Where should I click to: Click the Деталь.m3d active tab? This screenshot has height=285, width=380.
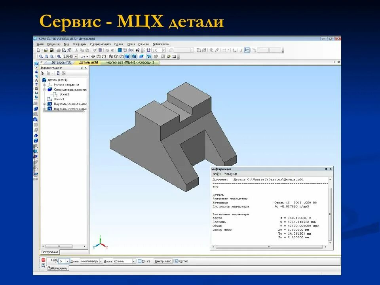(89, 62)
